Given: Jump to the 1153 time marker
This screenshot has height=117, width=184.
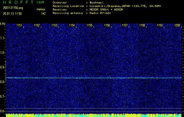Looking at the screenshot, I should tap(54, 25).
